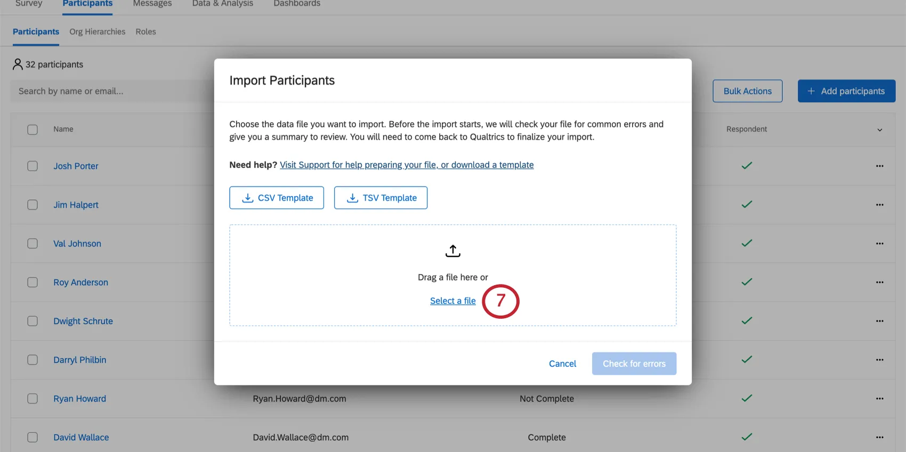Open the ellipsis menu for Josh Porter
Screen dimensions: 906x452
880,166
